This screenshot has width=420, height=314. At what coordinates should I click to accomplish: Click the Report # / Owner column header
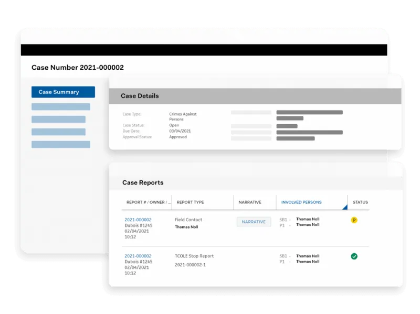[x=149, y=202]
